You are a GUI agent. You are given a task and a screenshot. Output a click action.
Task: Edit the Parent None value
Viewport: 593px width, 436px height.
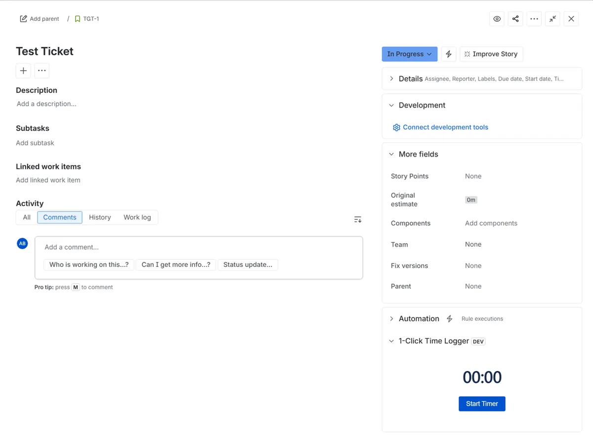point(473,286)
